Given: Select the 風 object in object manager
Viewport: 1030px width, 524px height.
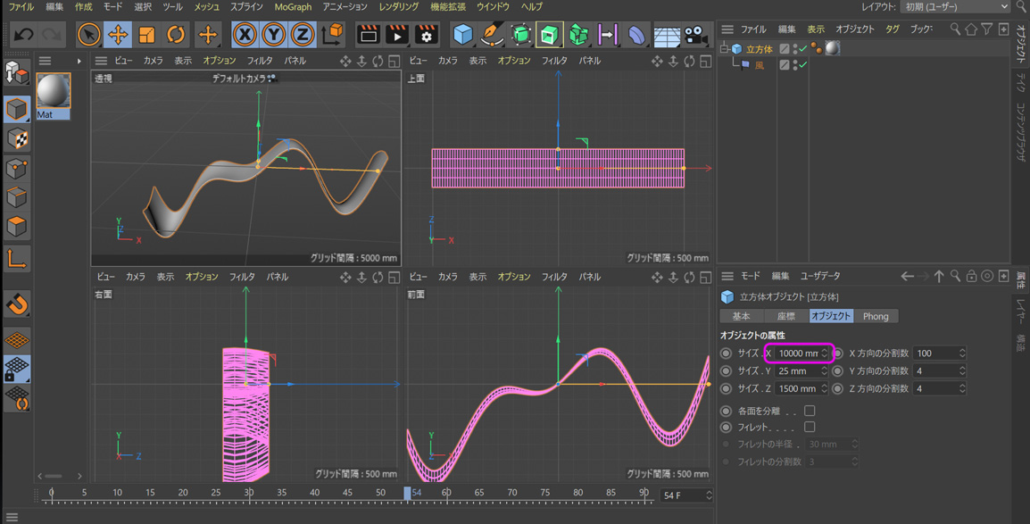Looking at the screenshot, I should click(x=760, y=65).
